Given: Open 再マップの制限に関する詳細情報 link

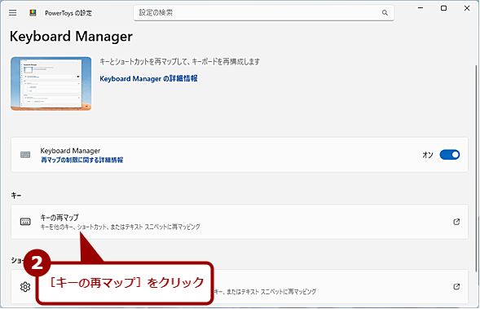Looking at the screenshot, I should click(82, 160).
